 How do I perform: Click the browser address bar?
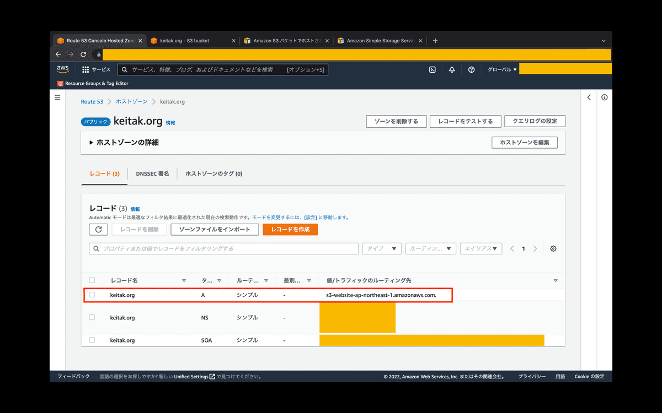356,55
